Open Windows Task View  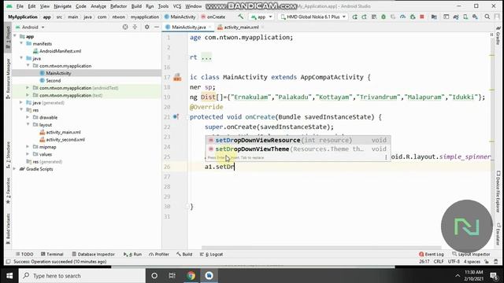click(x=172, y=276)
